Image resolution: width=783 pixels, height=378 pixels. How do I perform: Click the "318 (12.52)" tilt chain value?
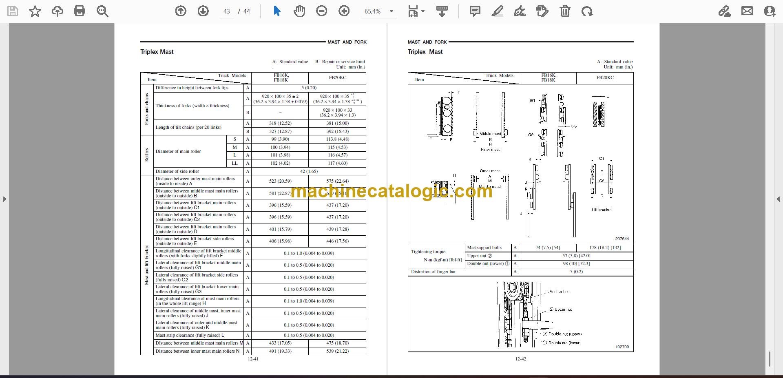[280, 123]
